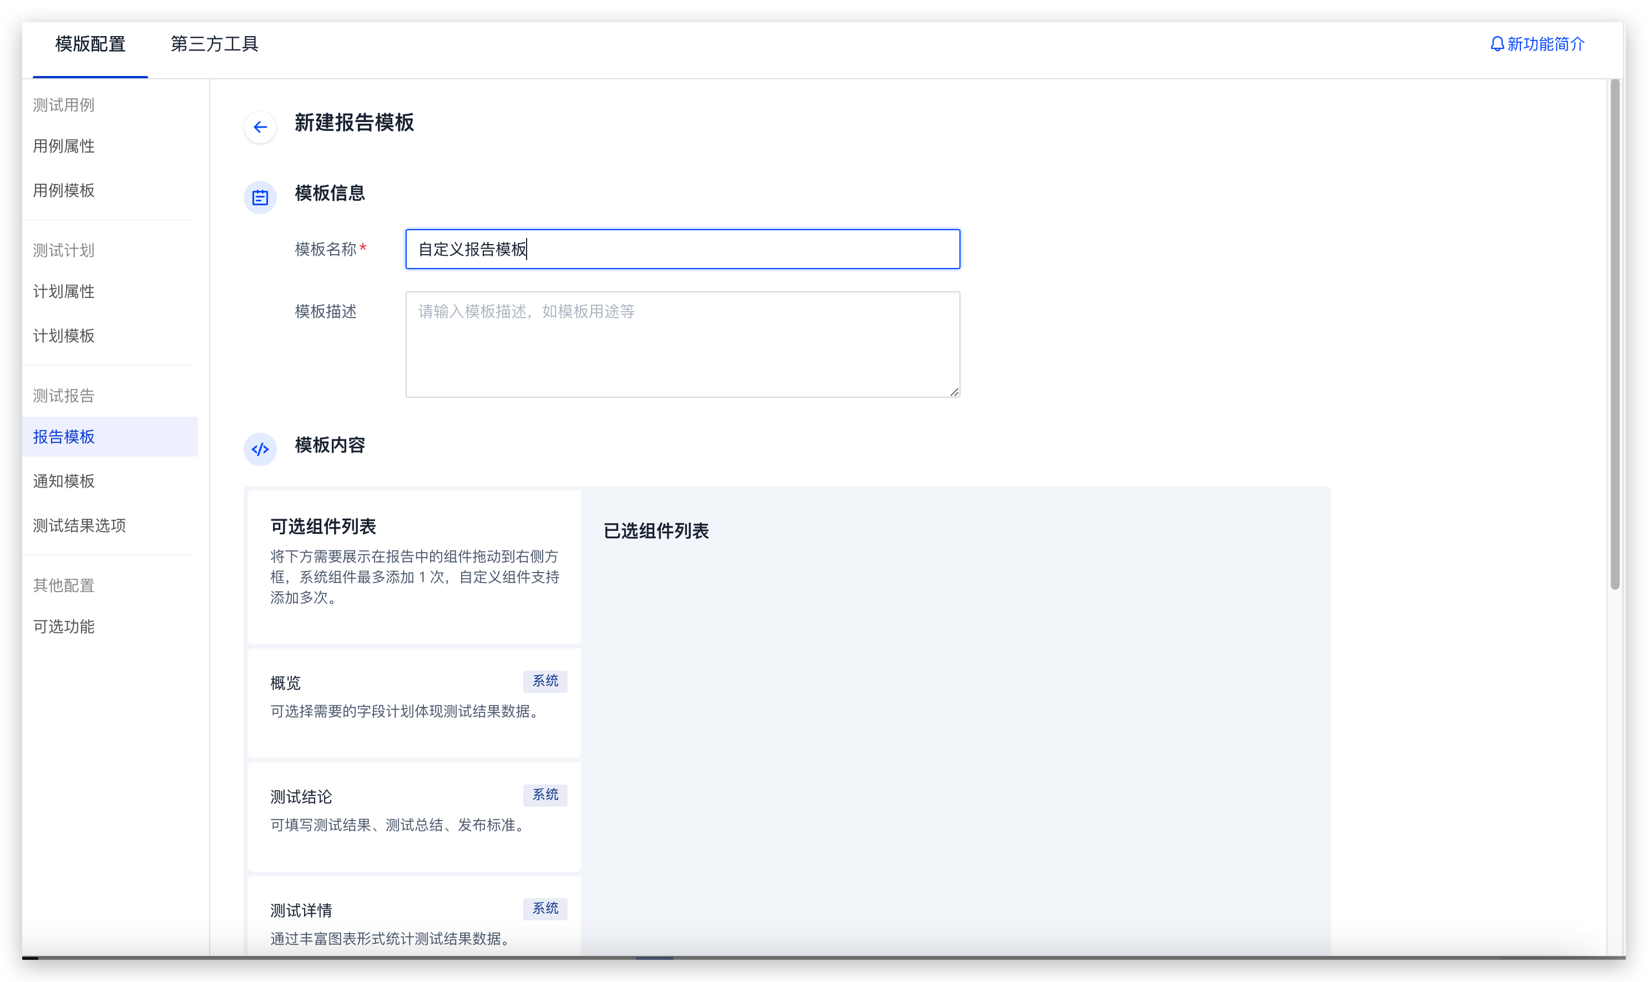Viewport: 1648px width, 982px height.
Task: Select the 测试结论 component card
Action: click(414, 817)
